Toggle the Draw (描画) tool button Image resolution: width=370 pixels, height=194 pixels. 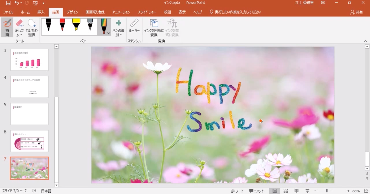click(x=7, y=28)
